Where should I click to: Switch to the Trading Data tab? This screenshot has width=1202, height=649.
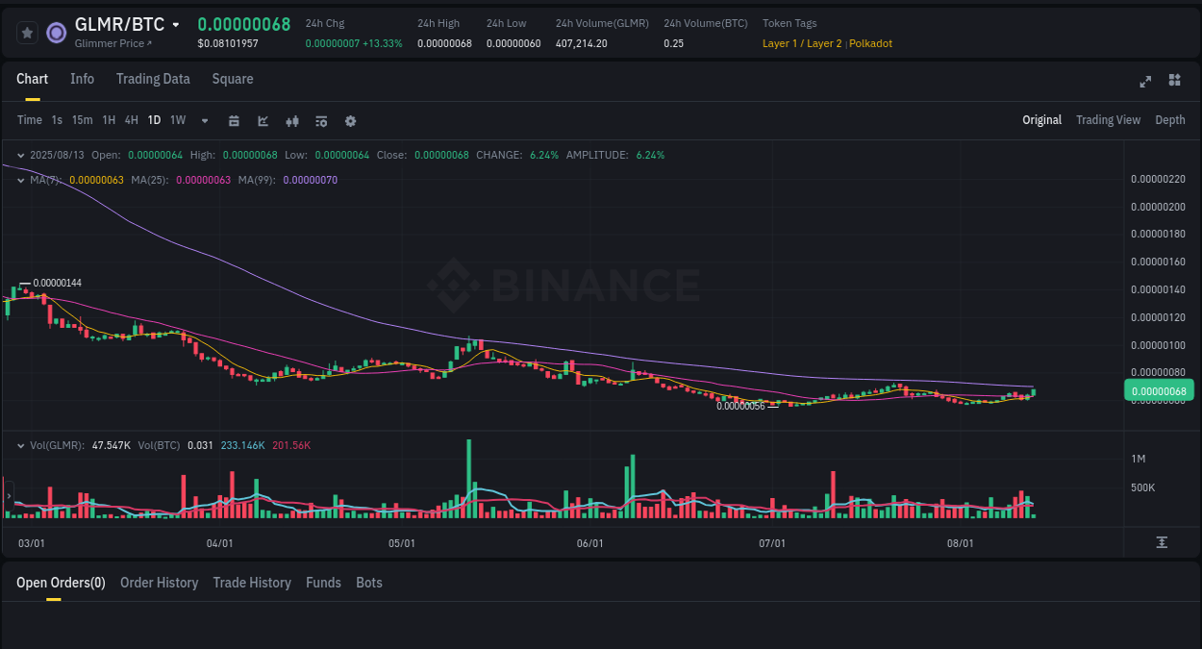[x=153, y=79]
